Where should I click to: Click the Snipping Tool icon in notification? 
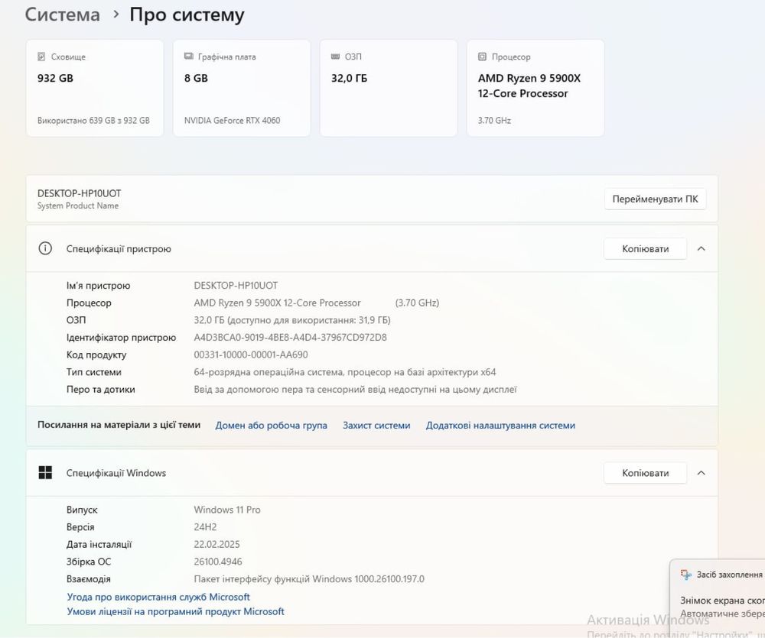coord(686,575)
